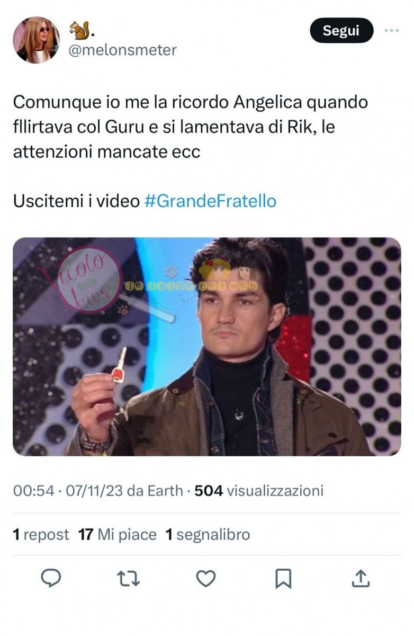Open the reply speech bubble icon

click(x=51, y=578)
